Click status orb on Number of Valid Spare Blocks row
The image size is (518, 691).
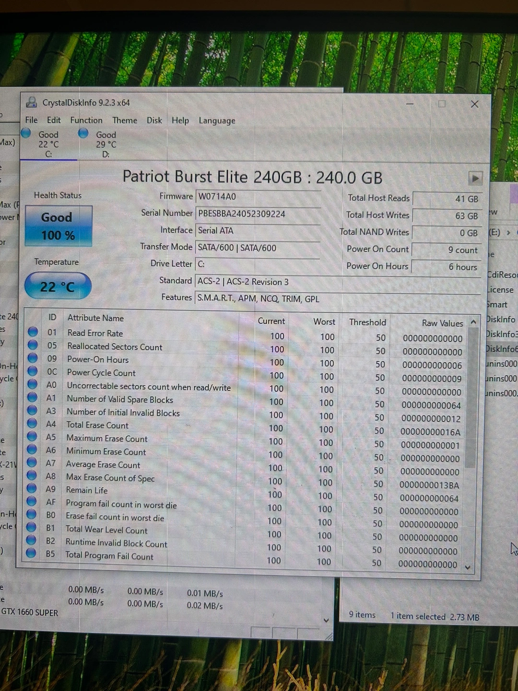tap(32, 397)
